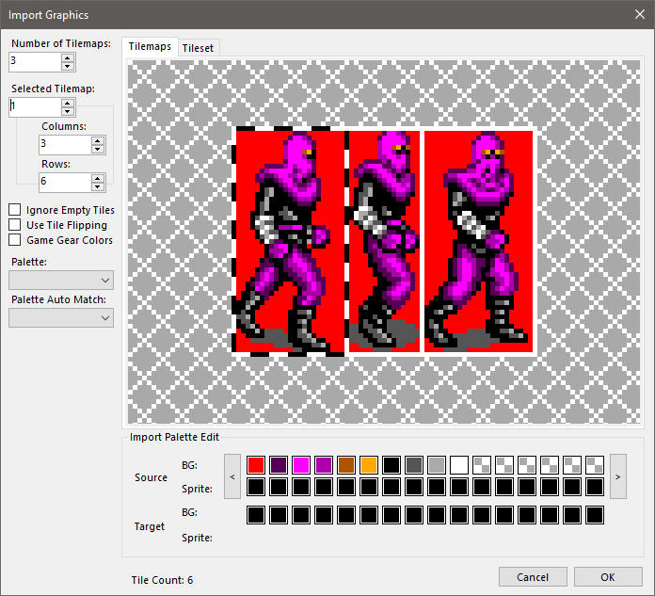The image size is (655, 596).
Task: Click the first Target BG swatch
Action: 256,515
